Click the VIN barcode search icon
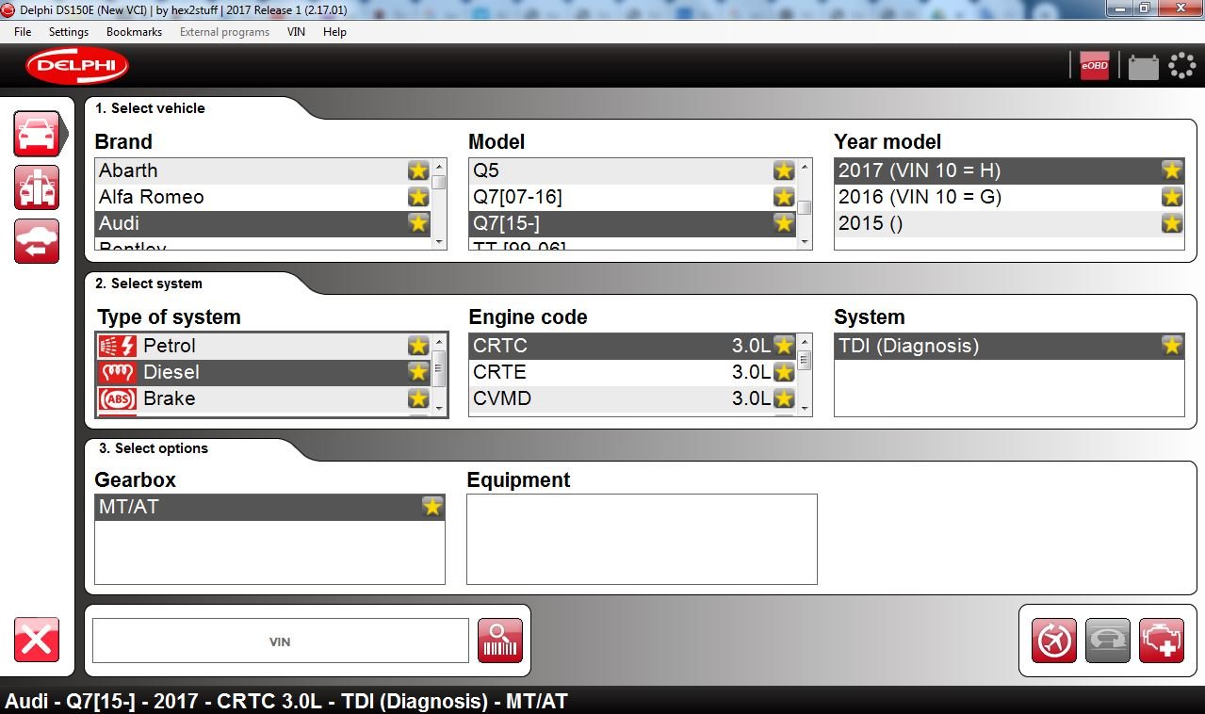This screenshot has height=714, width=1205. (x=499, y=641)
